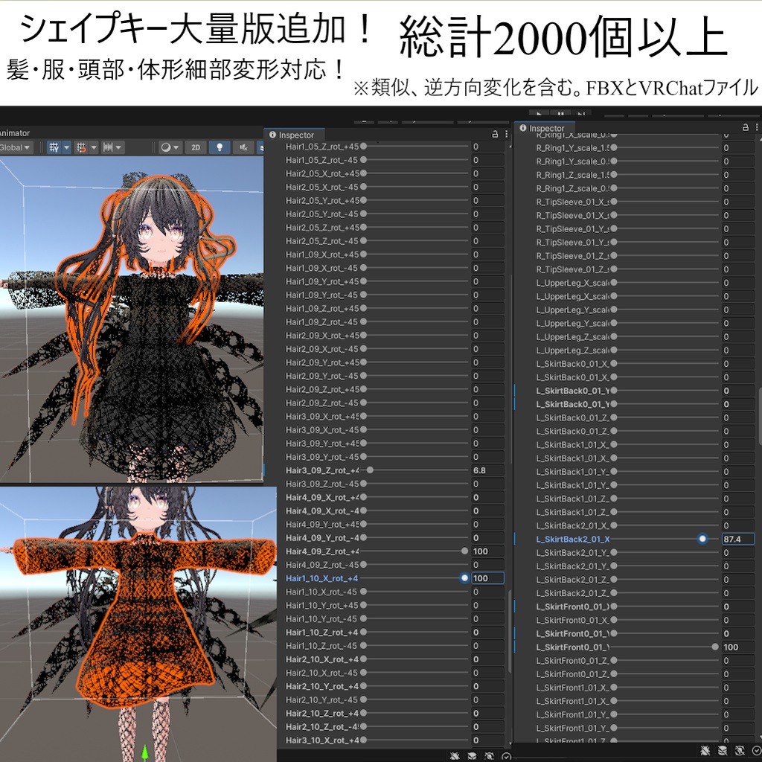This screenshot has width=762, height=762.
Task: Select the left Inspector tab
Action: coord(296,135)
